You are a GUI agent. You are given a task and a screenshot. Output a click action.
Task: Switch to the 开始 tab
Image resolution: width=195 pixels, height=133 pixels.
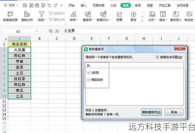click(71, 6)
